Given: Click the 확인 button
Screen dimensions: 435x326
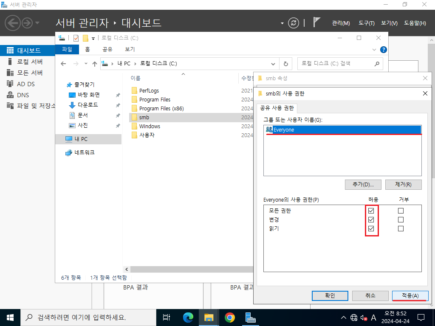Looking at the screenshot, I should coord(330,295).
